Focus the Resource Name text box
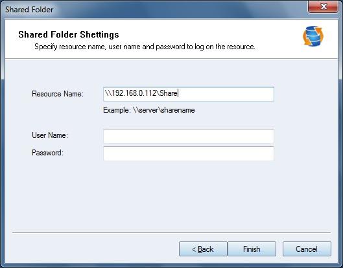 pyautogui.click(x=188, y=94)
